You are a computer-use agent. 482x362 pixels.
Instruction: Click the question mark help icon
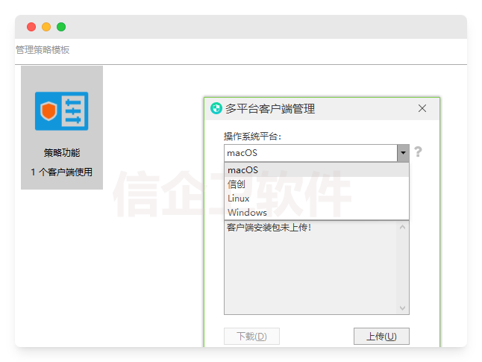pos(419,152)
